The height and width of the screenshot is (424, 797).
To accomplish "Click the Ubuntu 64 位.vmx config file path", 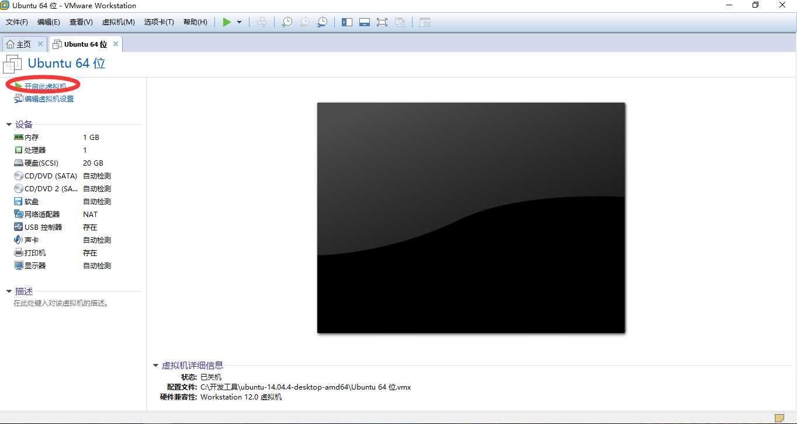I will coord(306,387).
